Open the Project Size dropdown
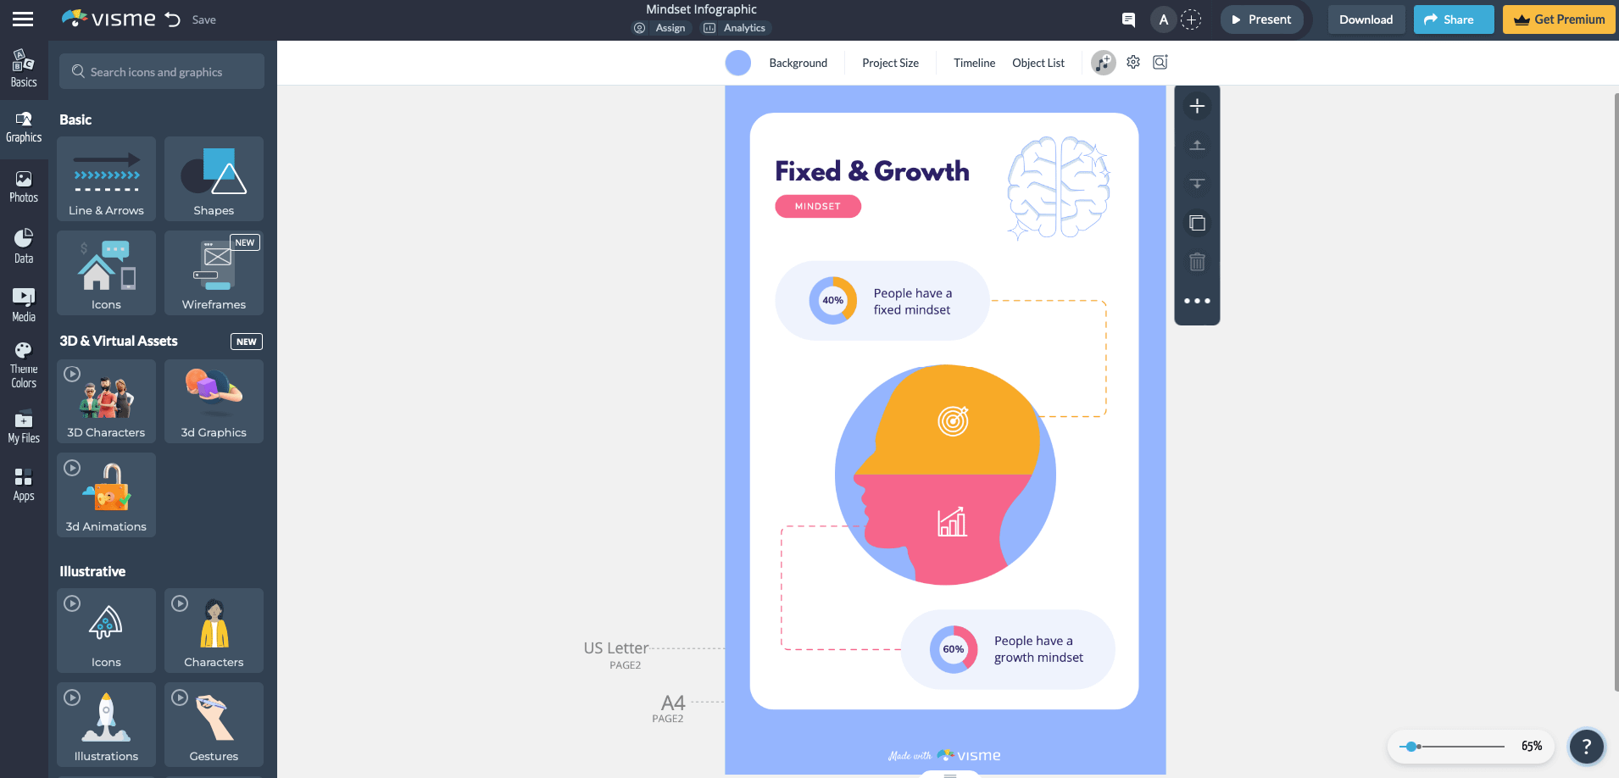This screenshot has width=1619, height=778. (x=889, y=62)
